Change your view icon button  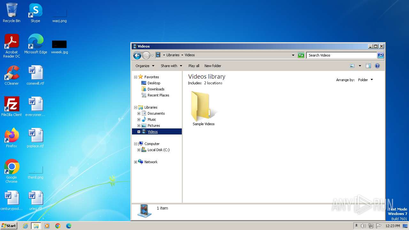(x=352, y=66)
